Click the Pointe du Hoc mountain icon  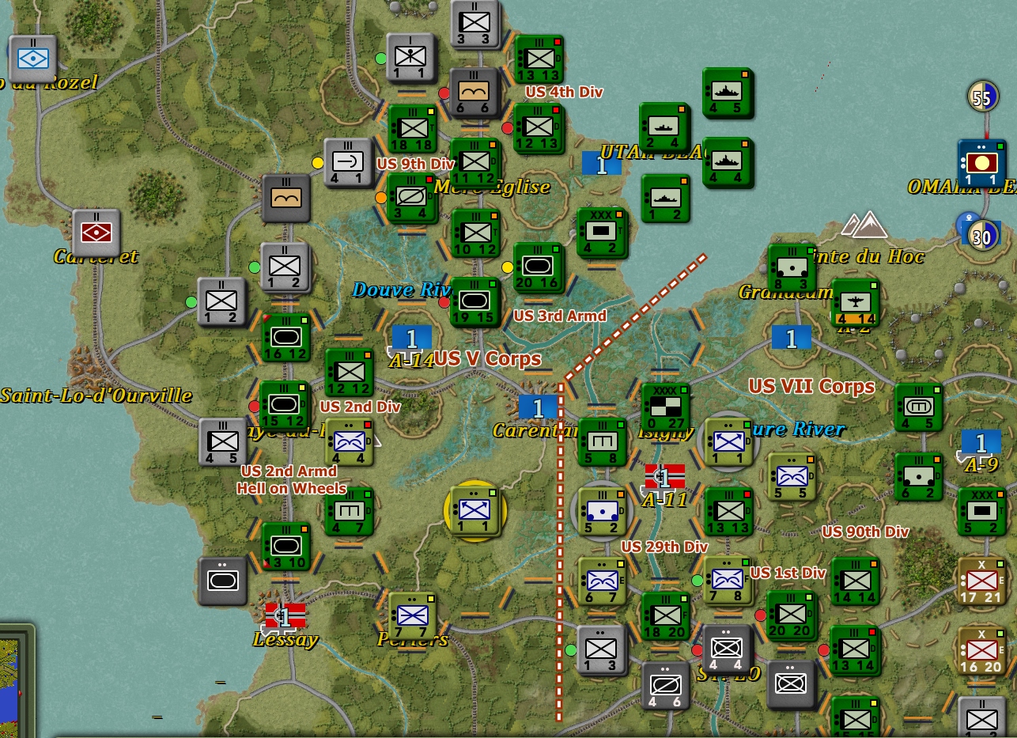pos(865,225)
